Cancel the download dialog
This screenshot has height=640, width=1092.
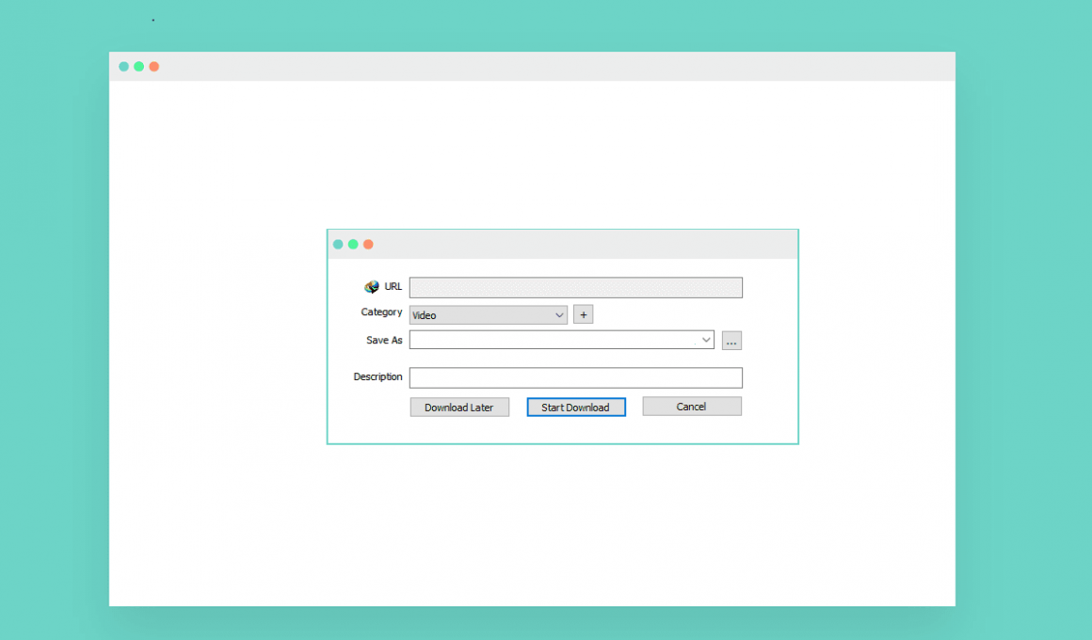coord(692,407)
